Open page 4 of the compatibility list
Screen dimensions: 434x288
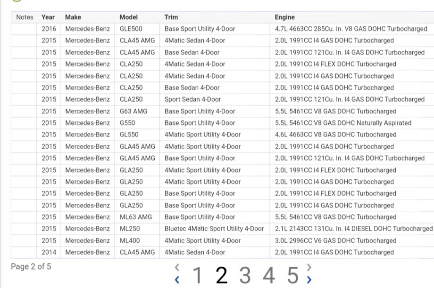269,275
